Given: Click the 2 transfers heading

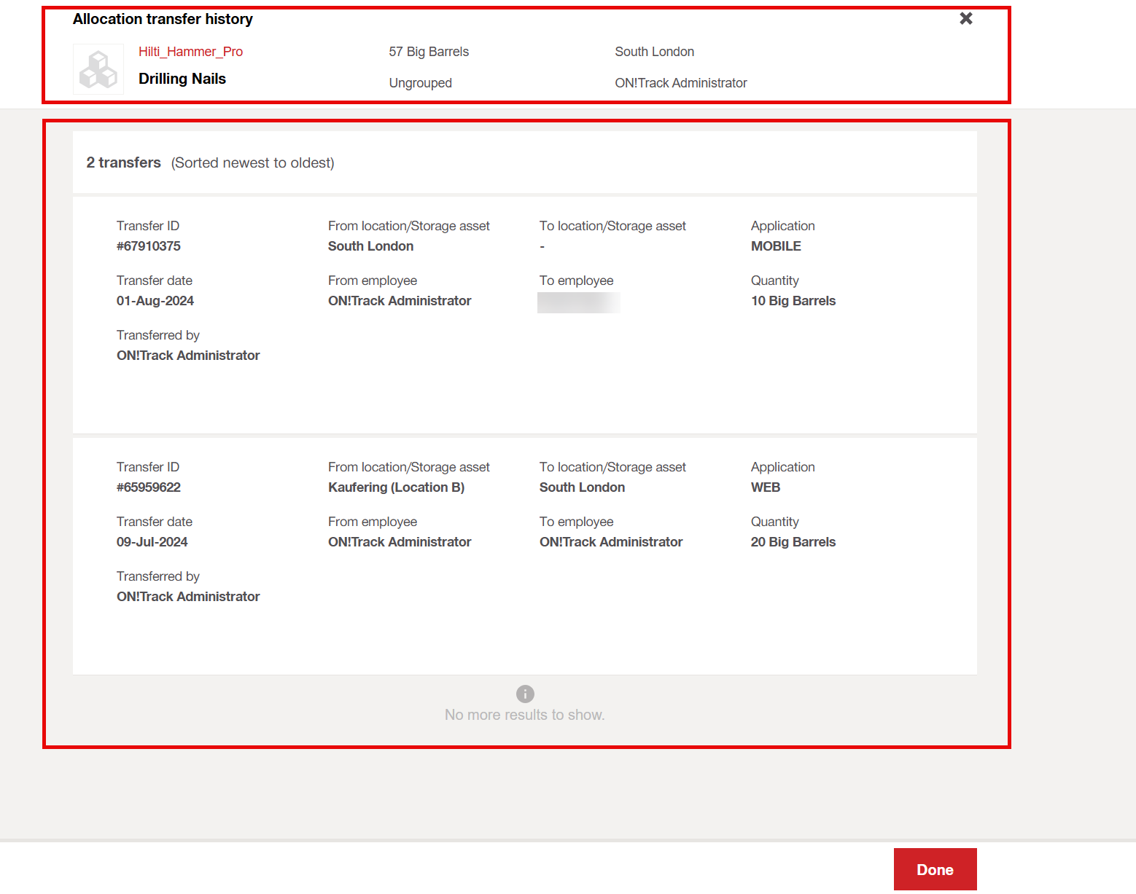Looking at the screenshot, I should [124, 162].
